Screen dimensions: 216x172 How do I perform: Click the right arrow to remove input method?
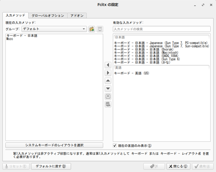(108, 73)
